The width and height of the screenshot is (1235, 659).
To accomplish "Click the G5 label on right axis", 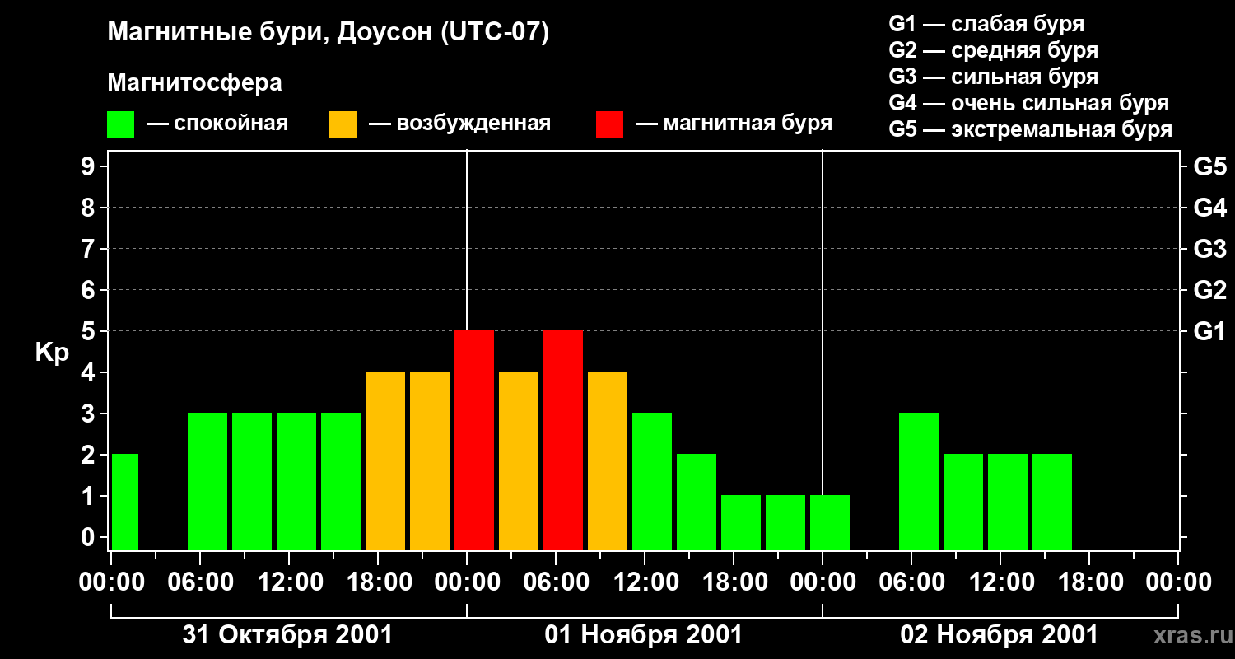I will click(x=1209, y=166).
